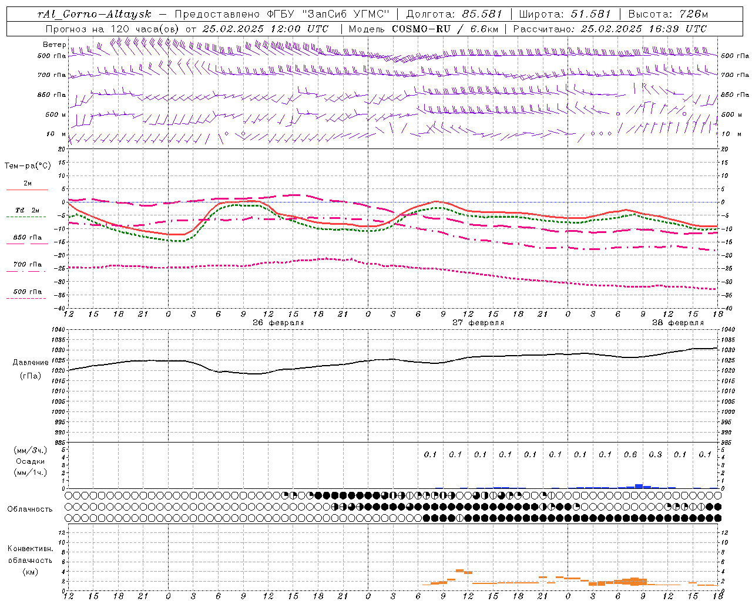Click the Облачность cloud cover label
This screenshot has height=601, width=752.
(x=30, y=509)
